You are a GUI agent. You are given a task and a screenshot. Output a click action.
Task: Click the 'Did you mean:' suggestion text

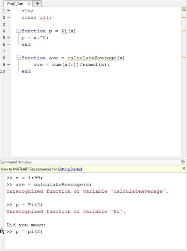click(x=26, y=225)
